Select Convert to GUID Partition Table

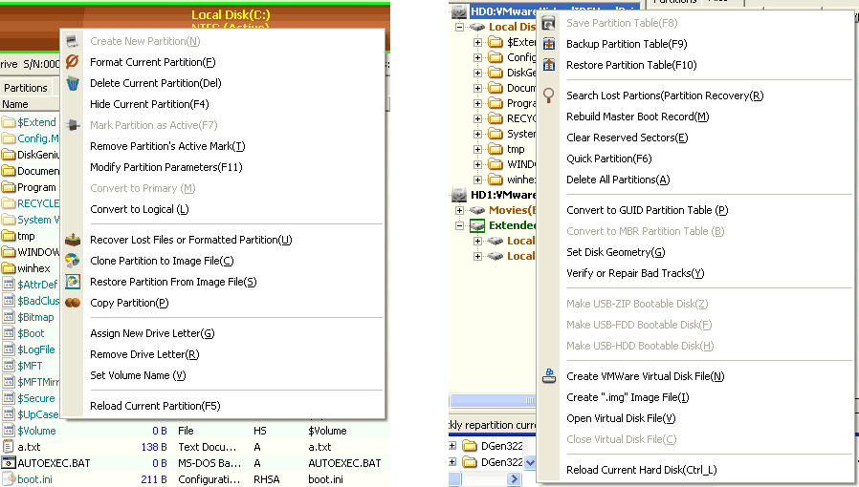(x=647, y=210)
